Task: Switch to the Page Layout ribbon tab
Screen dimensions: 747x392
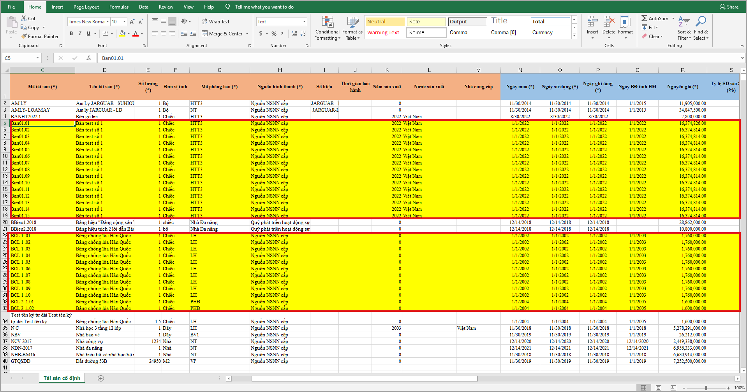Action: click(86, 7)
